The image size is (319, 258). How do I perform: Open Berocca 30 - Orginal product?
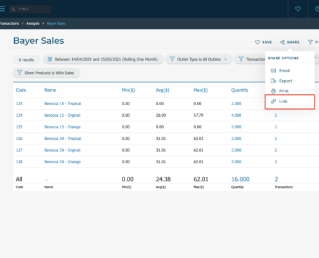pos(63,150)
